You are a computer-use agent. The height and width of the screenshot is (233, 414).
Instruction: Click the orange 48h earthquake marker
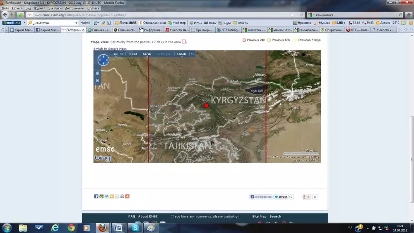[251, 130]
